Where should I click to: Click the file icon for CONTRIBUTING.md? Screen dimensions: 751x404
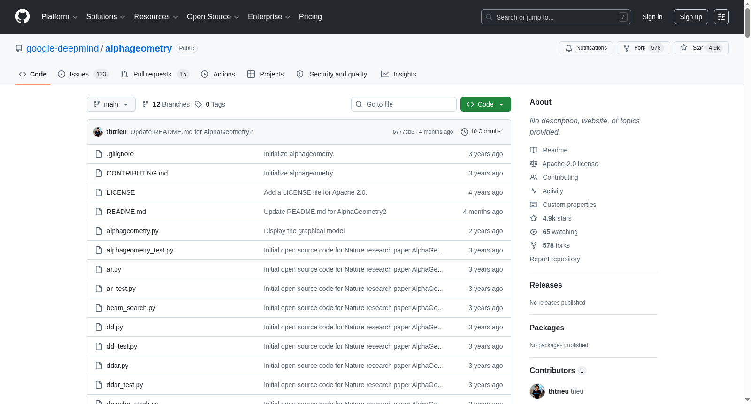(x=99, y=173)
